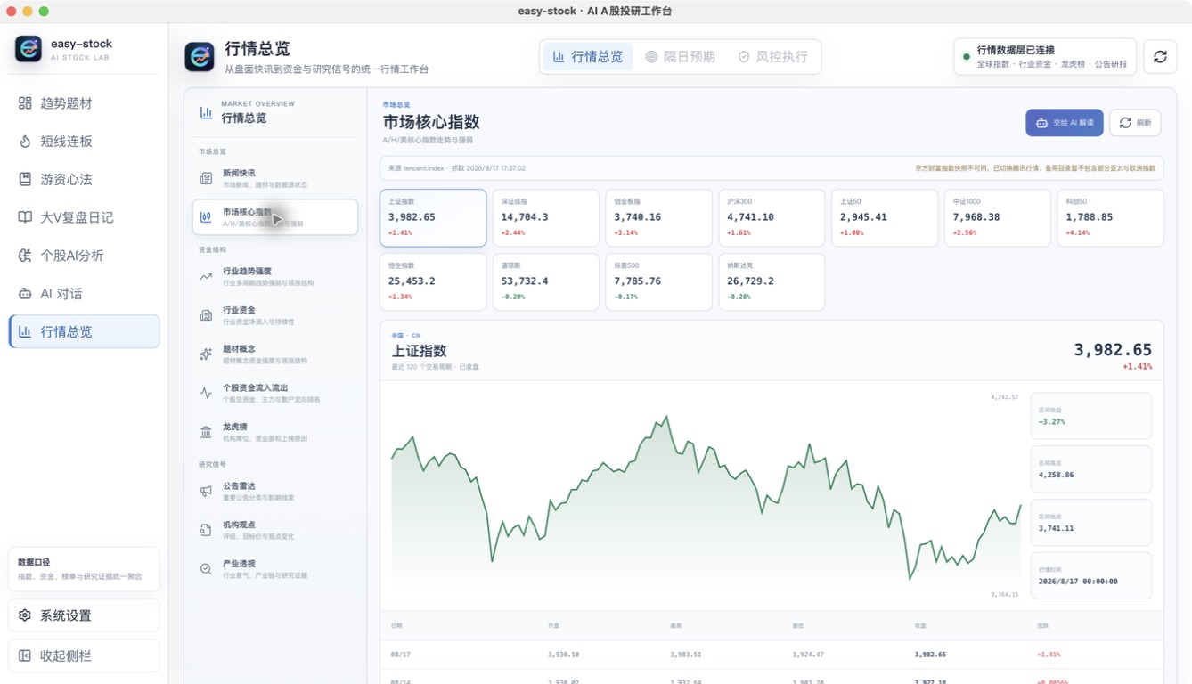Open 趋势题材 grid icon in sidebar

click(25, 103)
